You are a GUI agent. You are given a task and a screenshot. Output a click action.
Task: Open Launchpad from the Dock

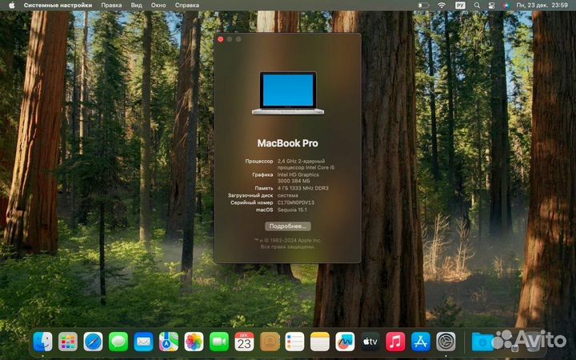click(68, 342)
